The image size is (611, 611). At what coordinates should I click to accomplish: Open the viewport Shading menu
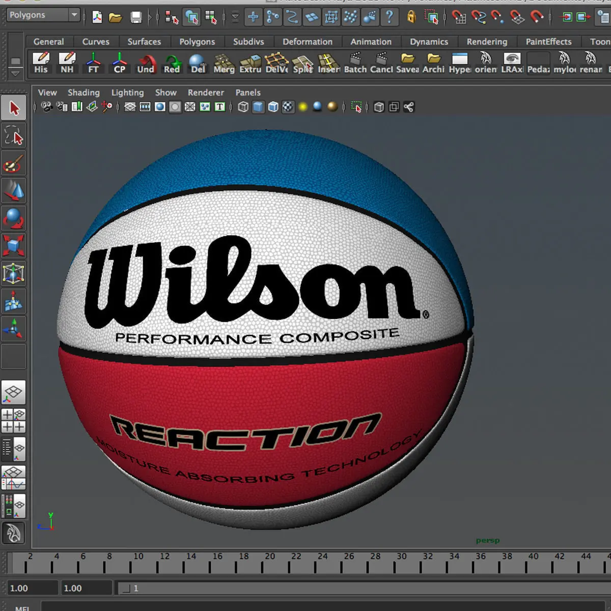click(84, 93)
